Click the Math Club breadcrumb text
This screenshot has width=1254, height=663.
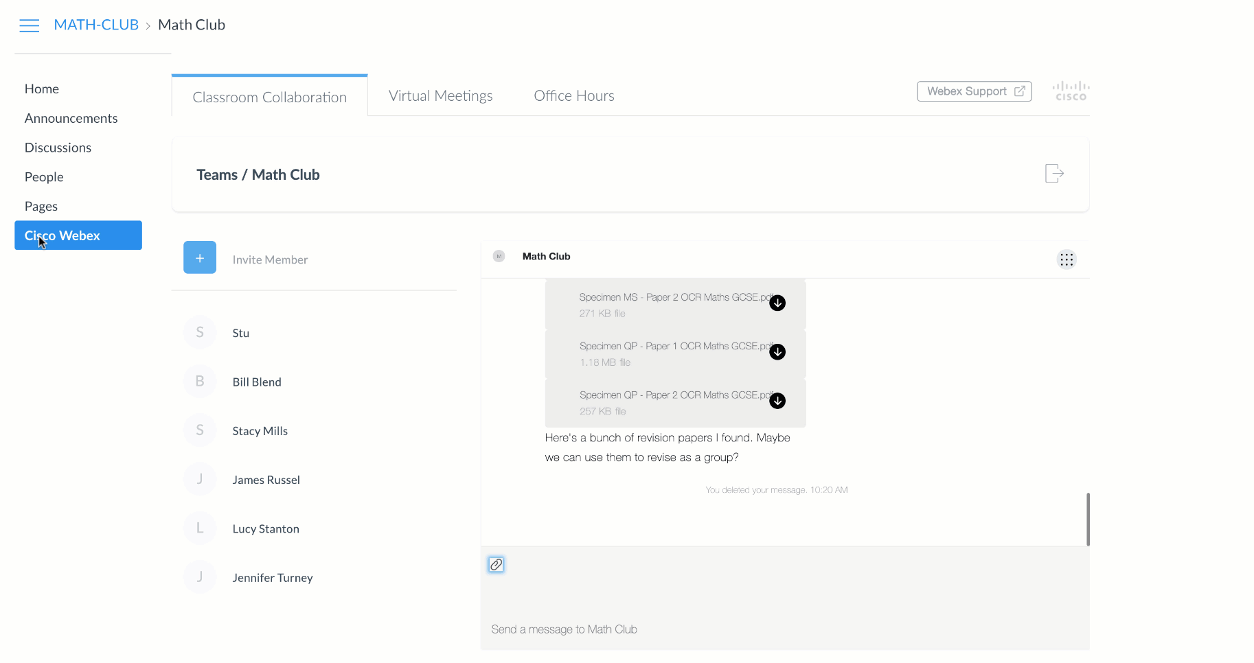pyautogui.click(x=192, y=25)
